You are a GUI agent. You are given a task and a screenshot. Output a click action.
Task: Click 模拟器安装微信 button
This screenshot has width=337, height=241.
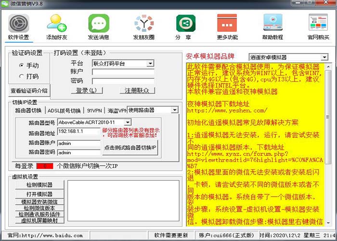[x=39, y=202]
